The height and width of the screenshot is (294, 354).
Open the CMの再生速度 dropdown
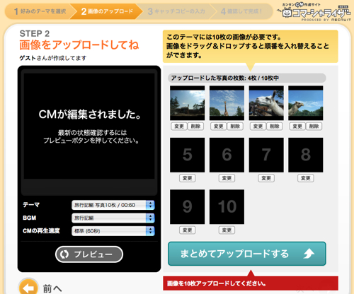(113, 231)
